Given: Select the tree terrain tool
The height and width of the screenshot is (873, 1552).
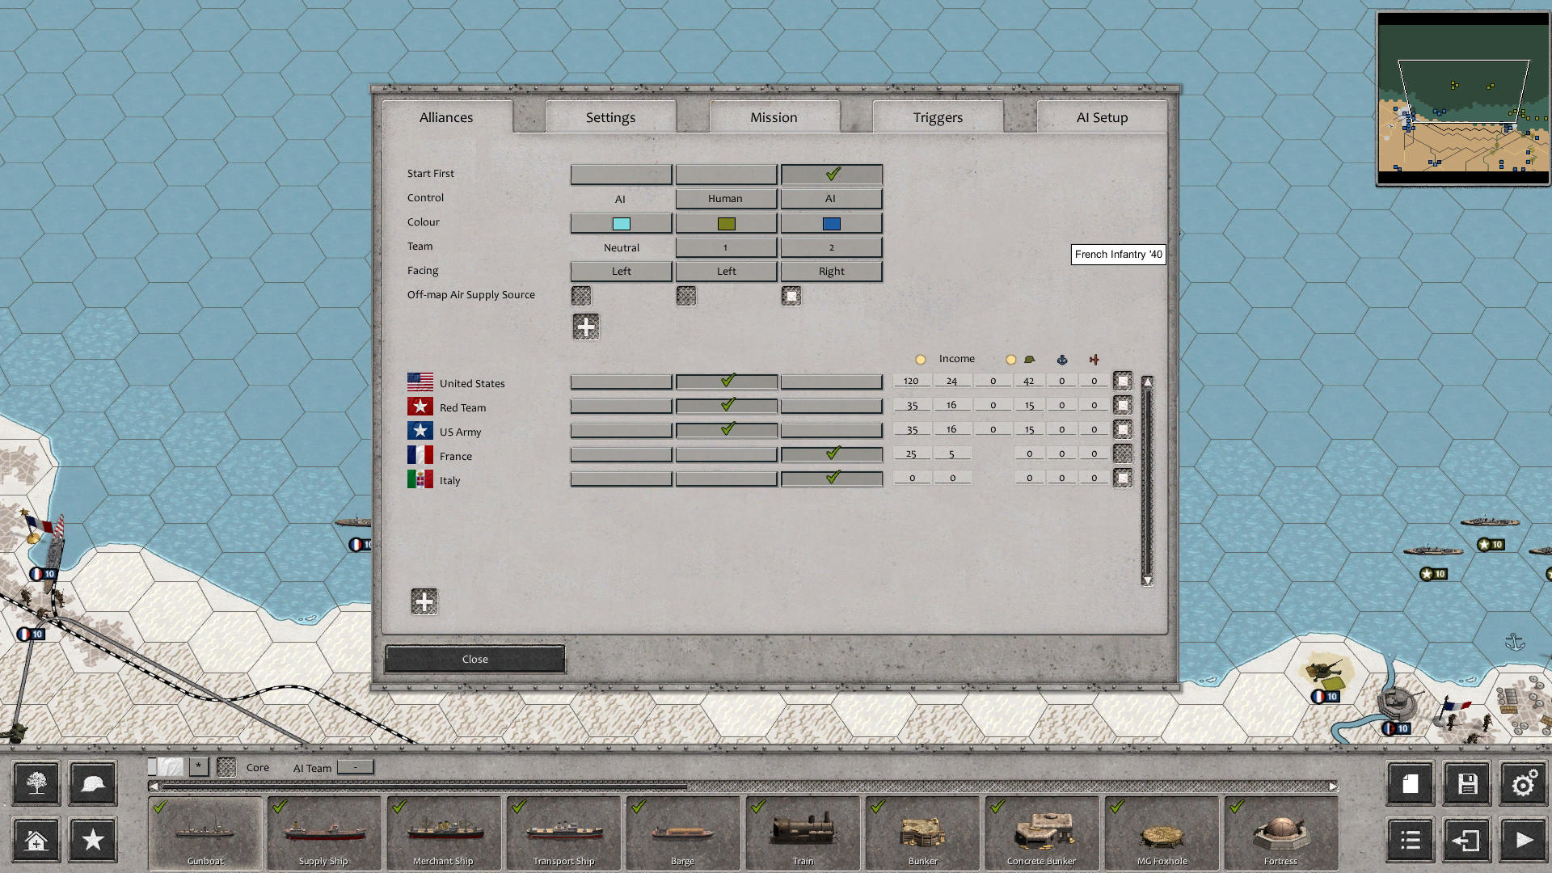Looking at the screenshot, I should pyautogui.click(x=36, y=783).
